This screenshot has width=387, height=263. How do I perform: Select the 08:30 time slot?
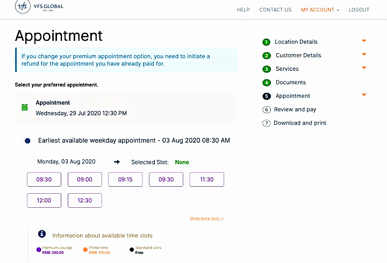tap(44, 180)
